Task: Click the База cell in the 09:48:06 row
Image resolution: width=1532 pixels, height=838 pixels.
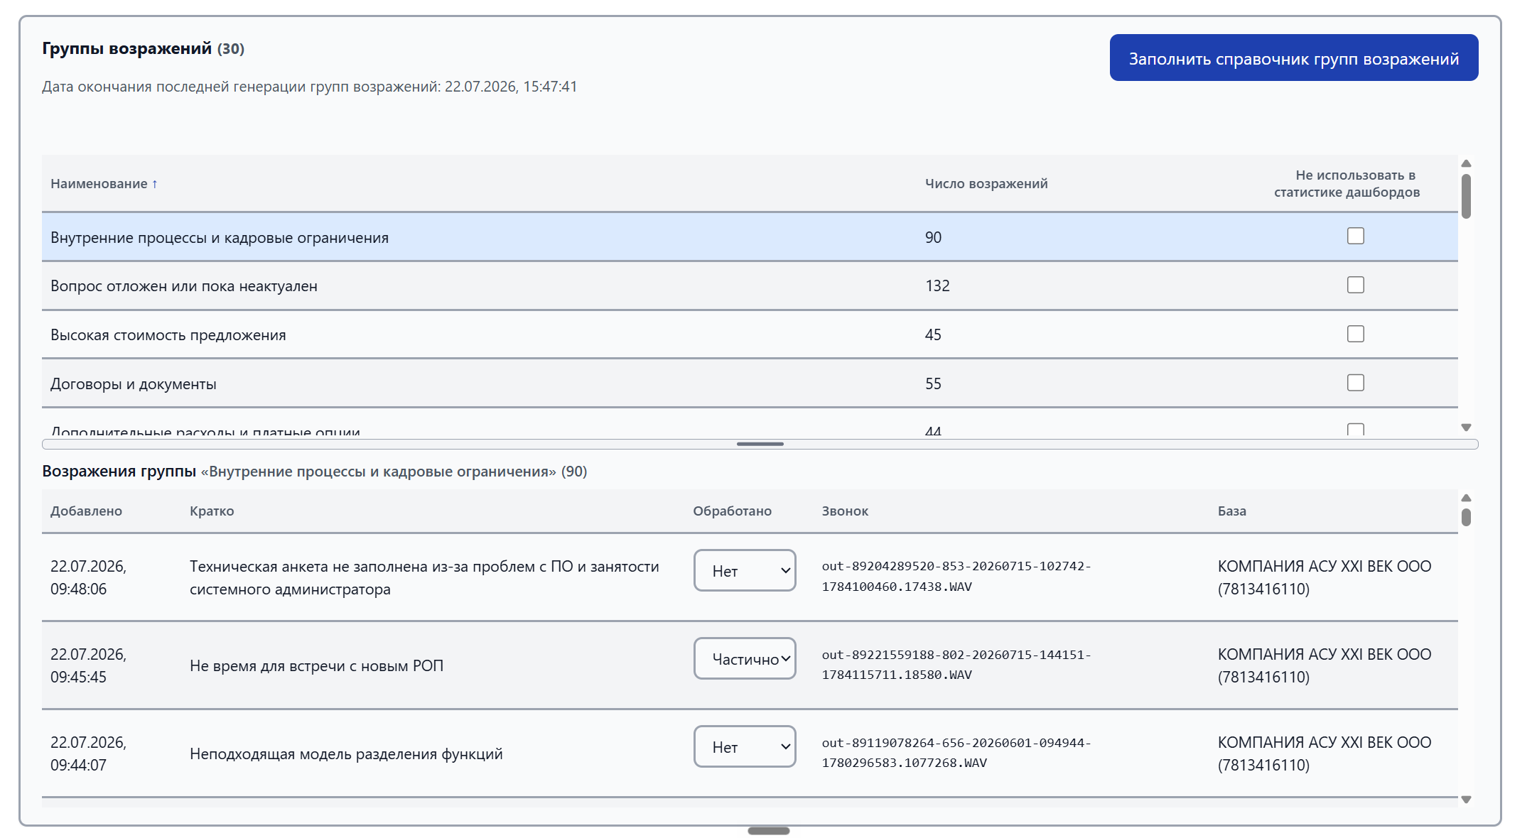Action: pyautogui.click(x=1325, y=577)
